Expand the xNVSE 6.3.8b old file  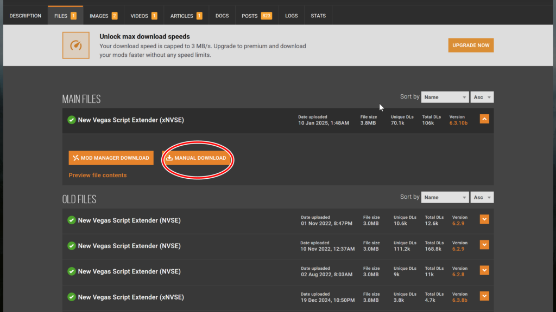484,296
